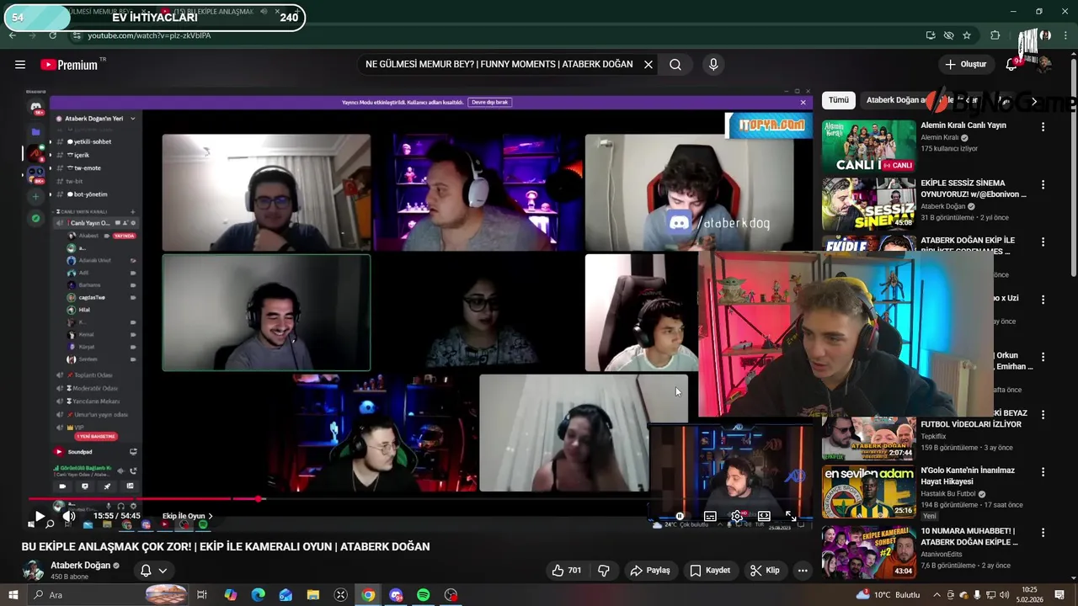This screenshot has height=606, width=1078.
Task: Mute the video volume
Action: pos(69,516)
